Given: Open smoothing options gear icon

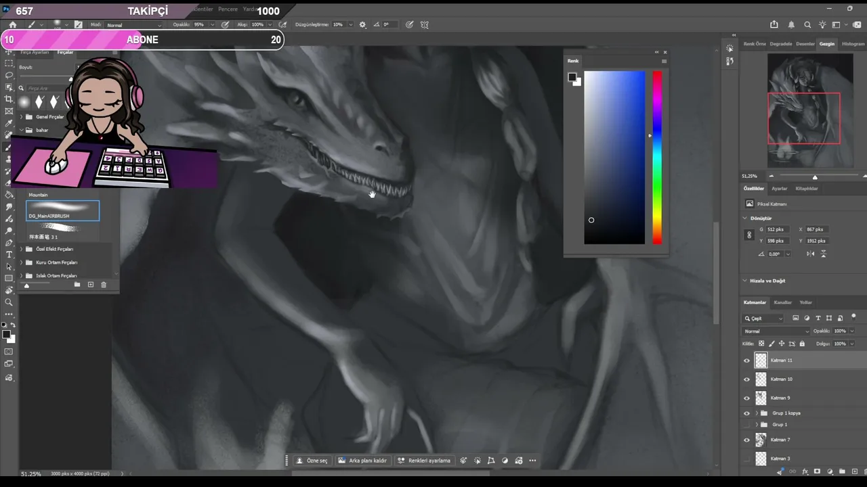Looking at the screenshot, I should click(x=362, y=24).
